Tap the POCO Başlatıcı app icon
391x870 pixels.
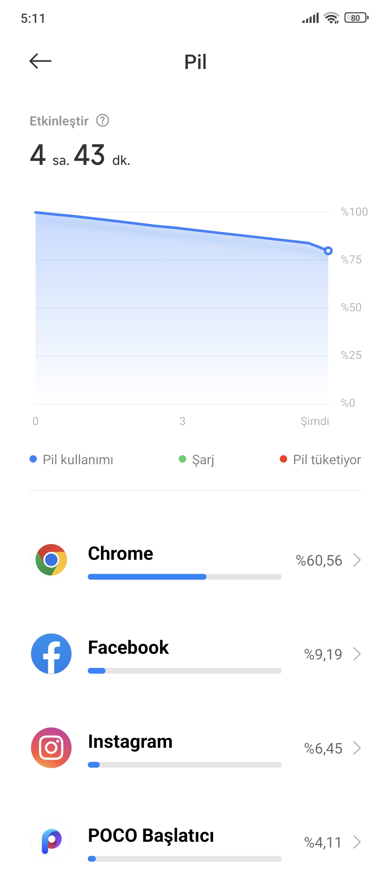click(51, 842)
